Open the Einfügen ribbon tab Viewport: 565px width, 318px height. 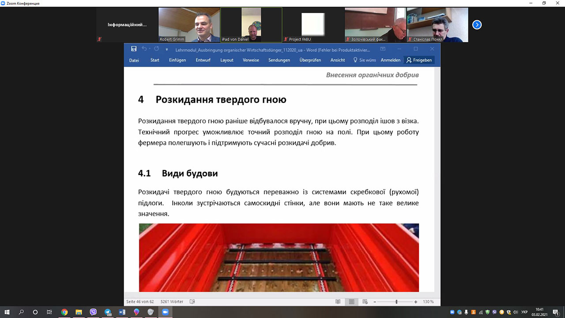pyautogui.click(x=177, y=60)
